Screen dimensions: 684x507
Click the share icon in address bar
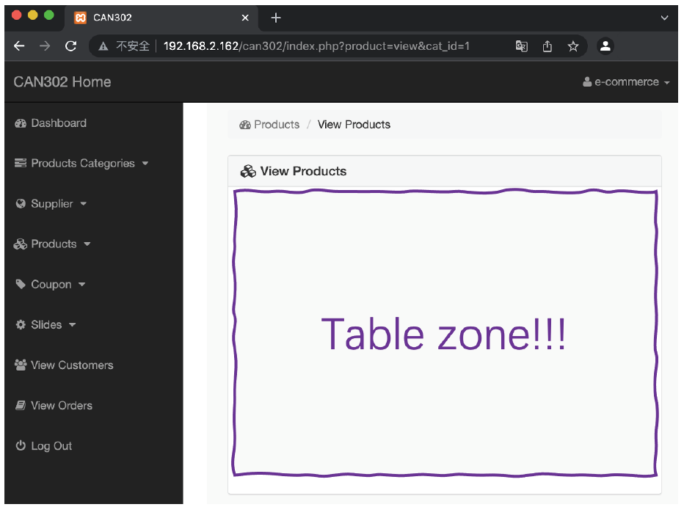547,46
